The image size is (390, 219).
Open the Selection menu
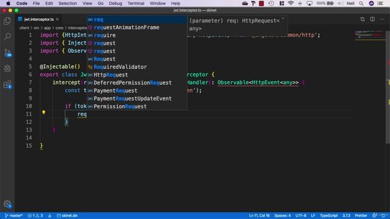[68, 3]
